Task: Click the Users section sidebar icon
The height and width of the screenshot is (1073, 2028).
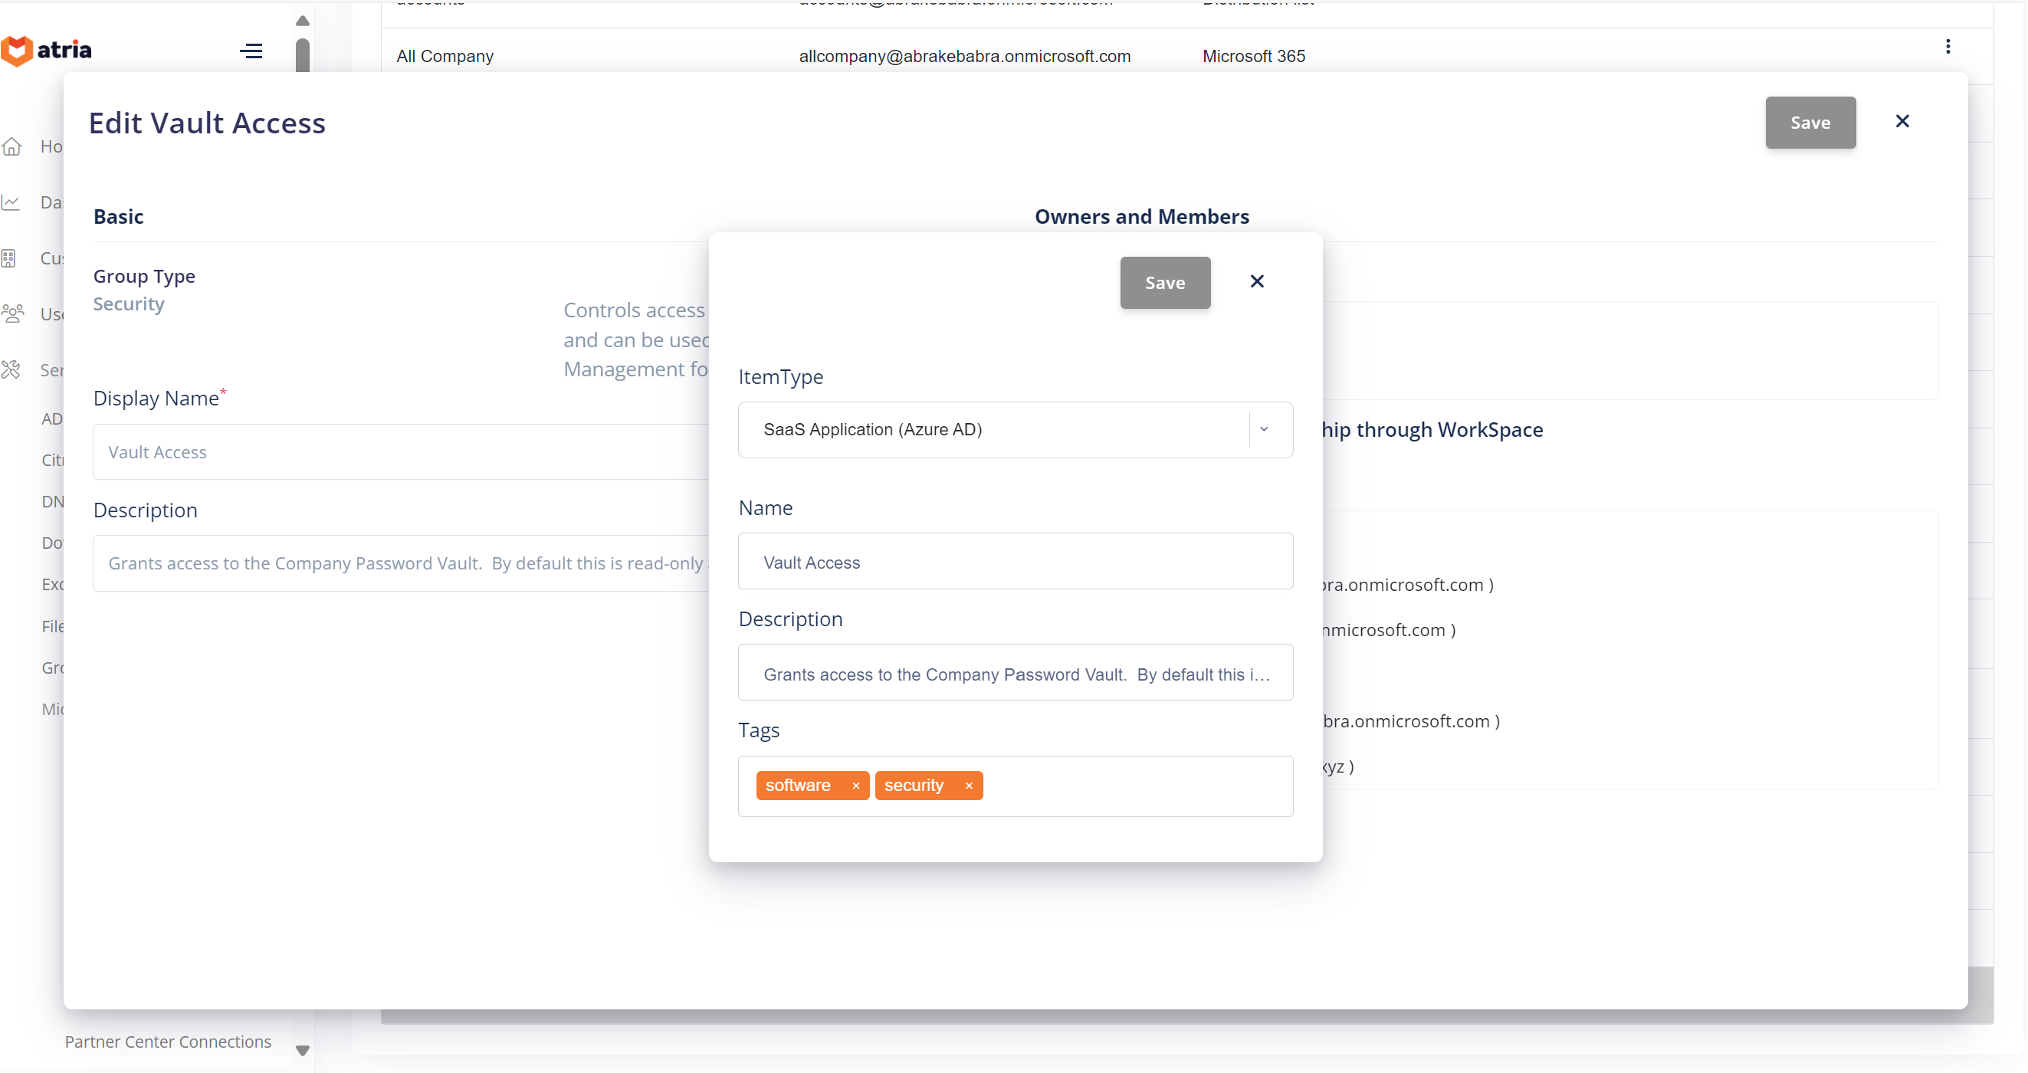Action: 14,314
